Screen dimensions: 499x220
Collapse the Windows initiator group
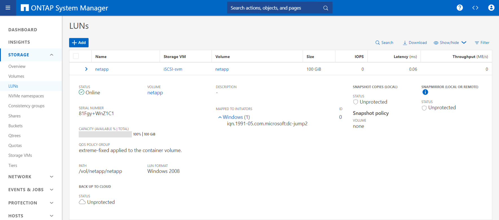tap(220, 117)
